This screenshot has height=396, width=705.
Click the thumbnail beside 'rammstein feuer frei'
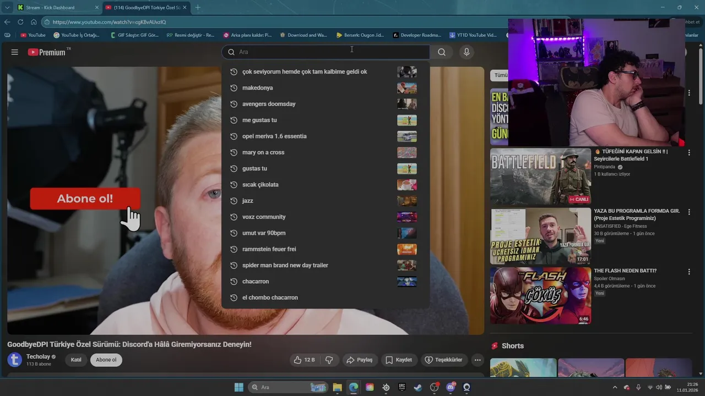point(407,249)
